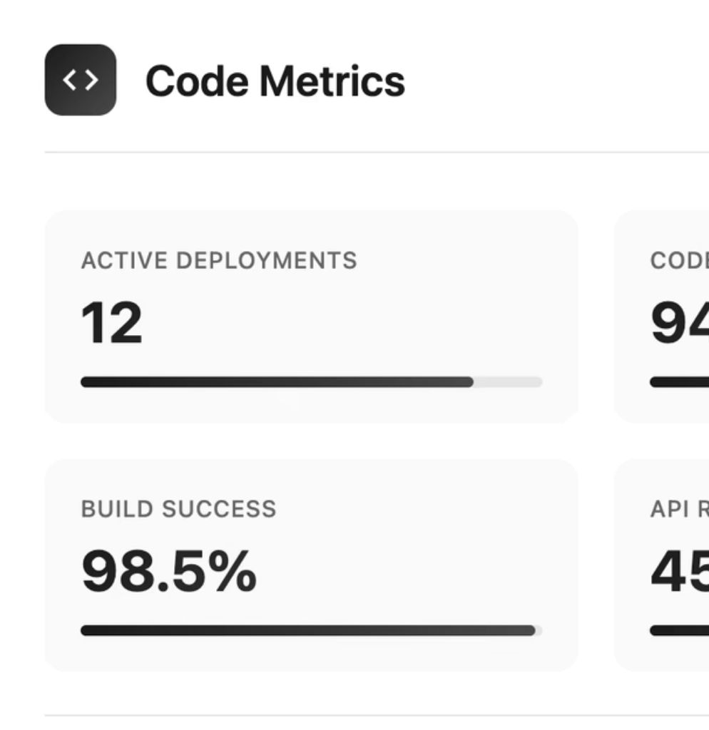709x730 pixels.
Task: Click the unfilled end of Active Deployments bar
Action: point(508,382)
